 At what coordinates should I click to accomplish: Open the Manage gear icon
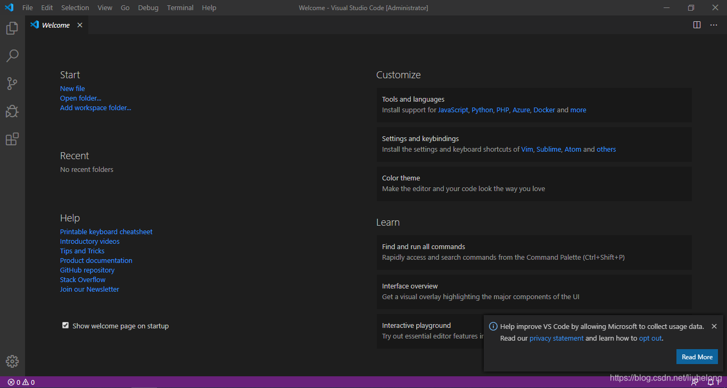tap(12, 361)
